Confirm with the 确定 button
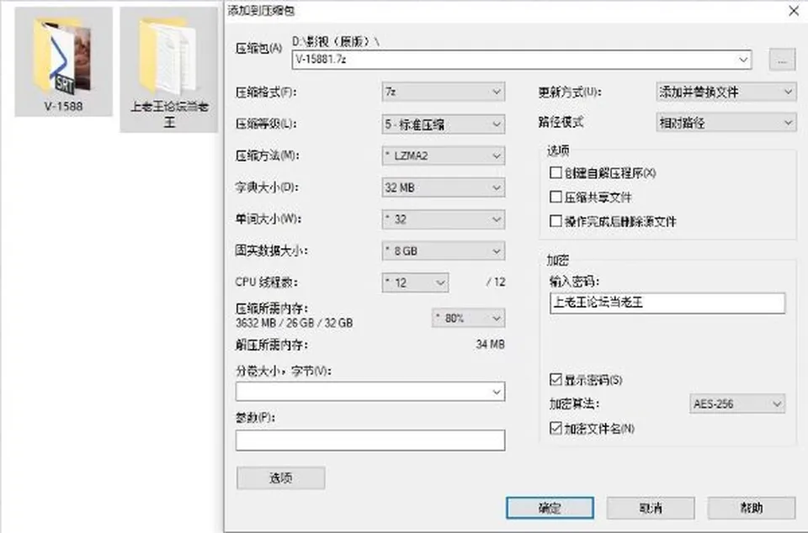This screenshot has height=533, width=808. click(x=550, y=509)
